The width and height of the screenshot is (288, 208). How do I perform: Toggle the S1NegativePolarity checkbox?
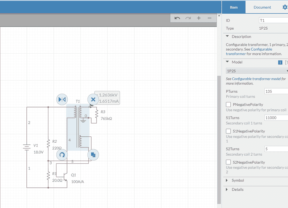(x=228, y=131)
